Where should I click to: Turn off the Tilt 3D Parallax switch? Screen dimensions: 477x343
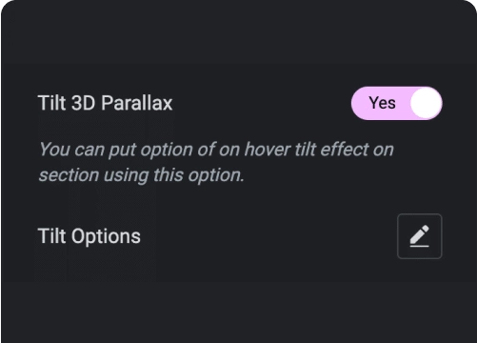point(397,103)
